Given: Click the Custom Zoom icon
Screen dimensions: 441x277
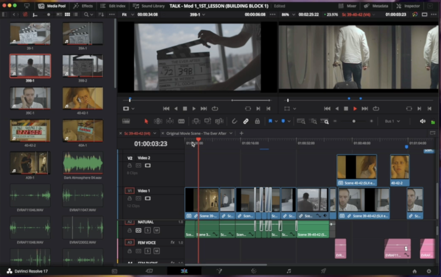Looking at the screenshot, I should pyautogui.click(x=324, y=121).
